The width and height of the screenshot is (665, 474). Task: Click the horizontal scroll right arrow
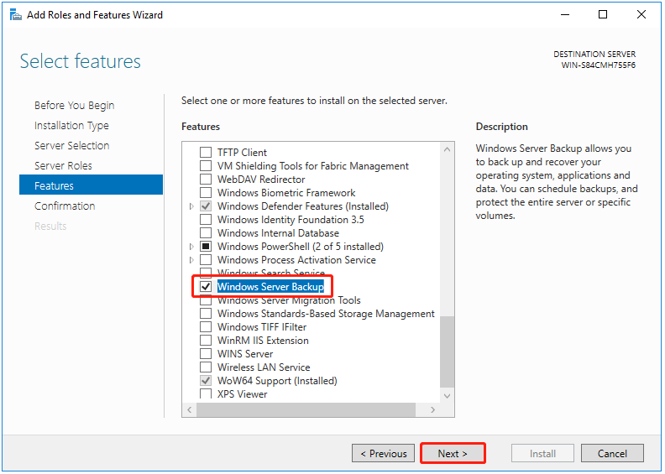[434, 409]
